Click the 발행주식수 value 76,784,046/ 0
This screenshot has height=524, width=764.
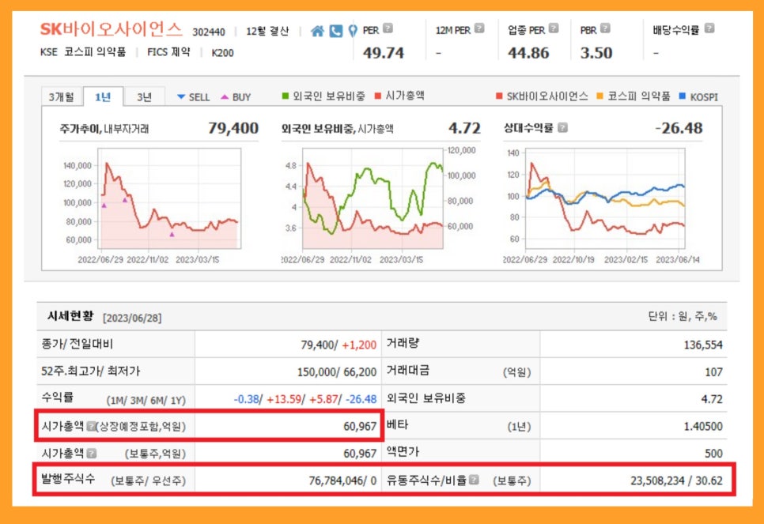click(342, 481)
